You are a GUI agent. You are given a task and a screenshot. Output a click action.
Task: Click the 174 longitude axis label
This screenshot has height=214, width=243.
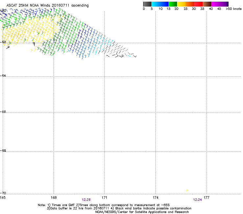click(x=155, y=198)
